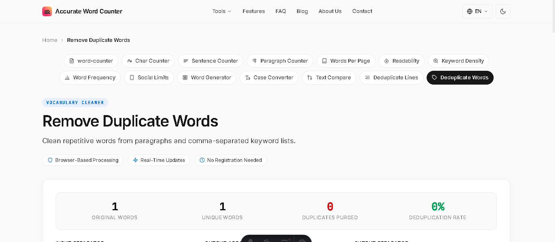
Task: Click the Real-Time Updates badge
Action: pos(159,160)
